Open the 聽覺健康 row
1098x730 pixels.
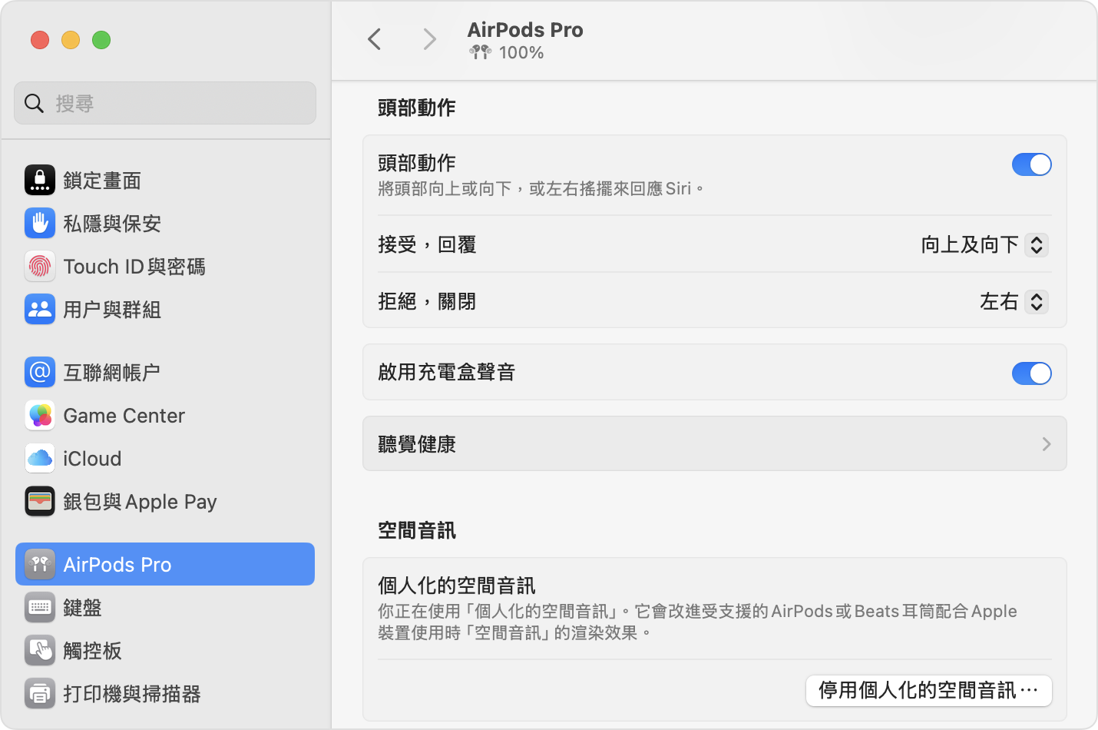715,443
